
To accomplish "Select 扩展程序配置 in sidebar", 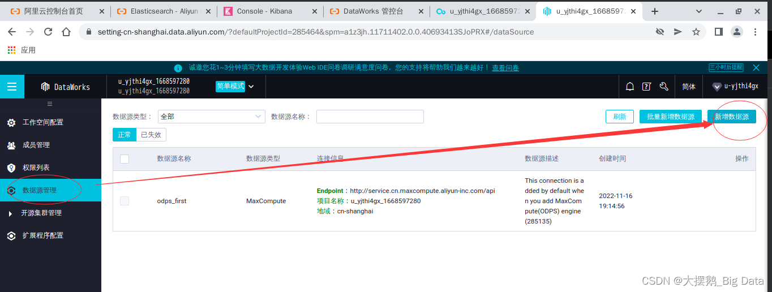I will pyautogui.click(x=50, y=236).
